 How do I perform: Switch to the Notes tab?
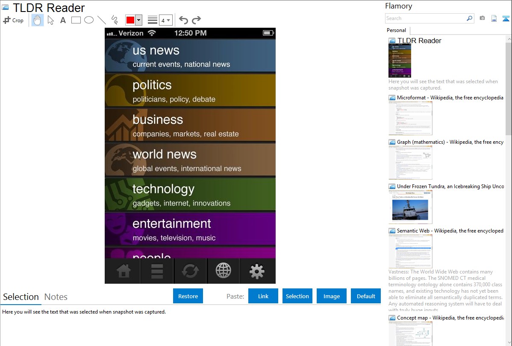coord(56,297)
